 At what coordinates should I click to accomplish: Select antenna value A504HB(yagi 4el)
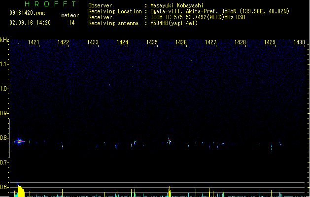click(174, 23)
